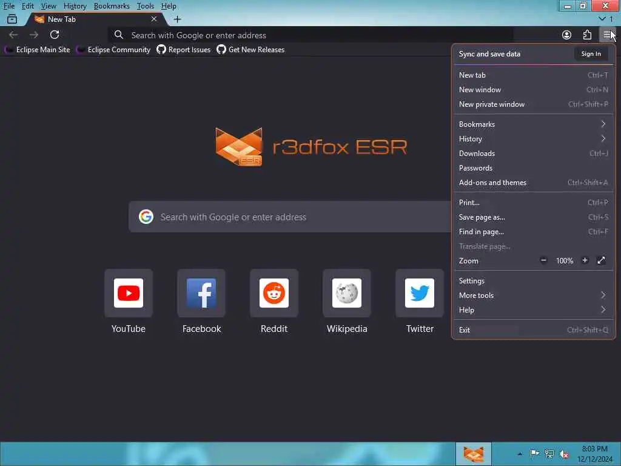Click the address bar search field
621x466 pixels.
tap(310, 35)
